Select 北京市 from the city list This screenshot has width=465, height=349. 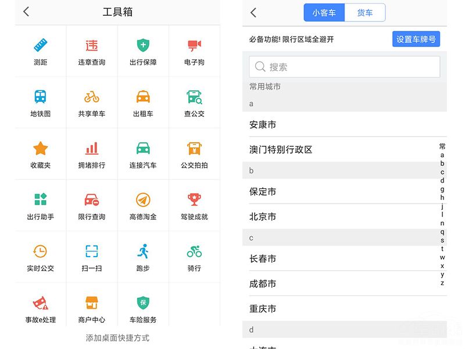(x=263, y=216)
